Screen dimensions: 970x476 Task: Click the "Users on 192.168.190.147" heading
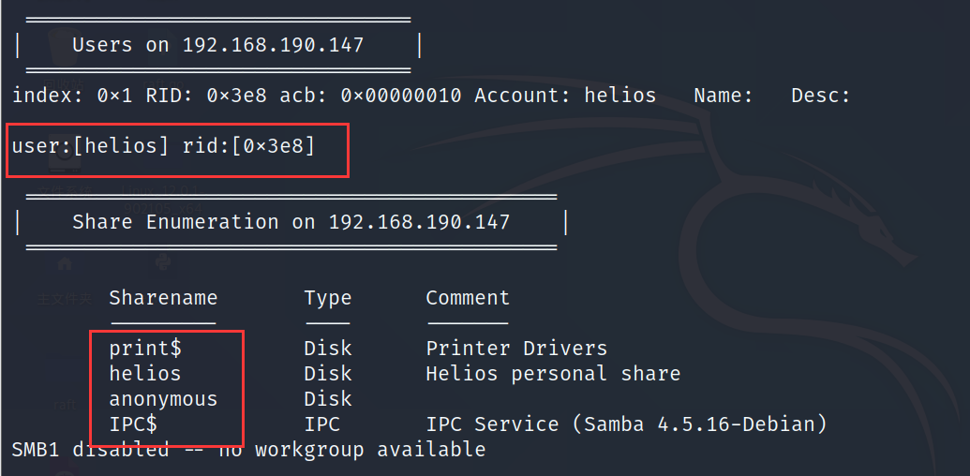click(217, 45)
